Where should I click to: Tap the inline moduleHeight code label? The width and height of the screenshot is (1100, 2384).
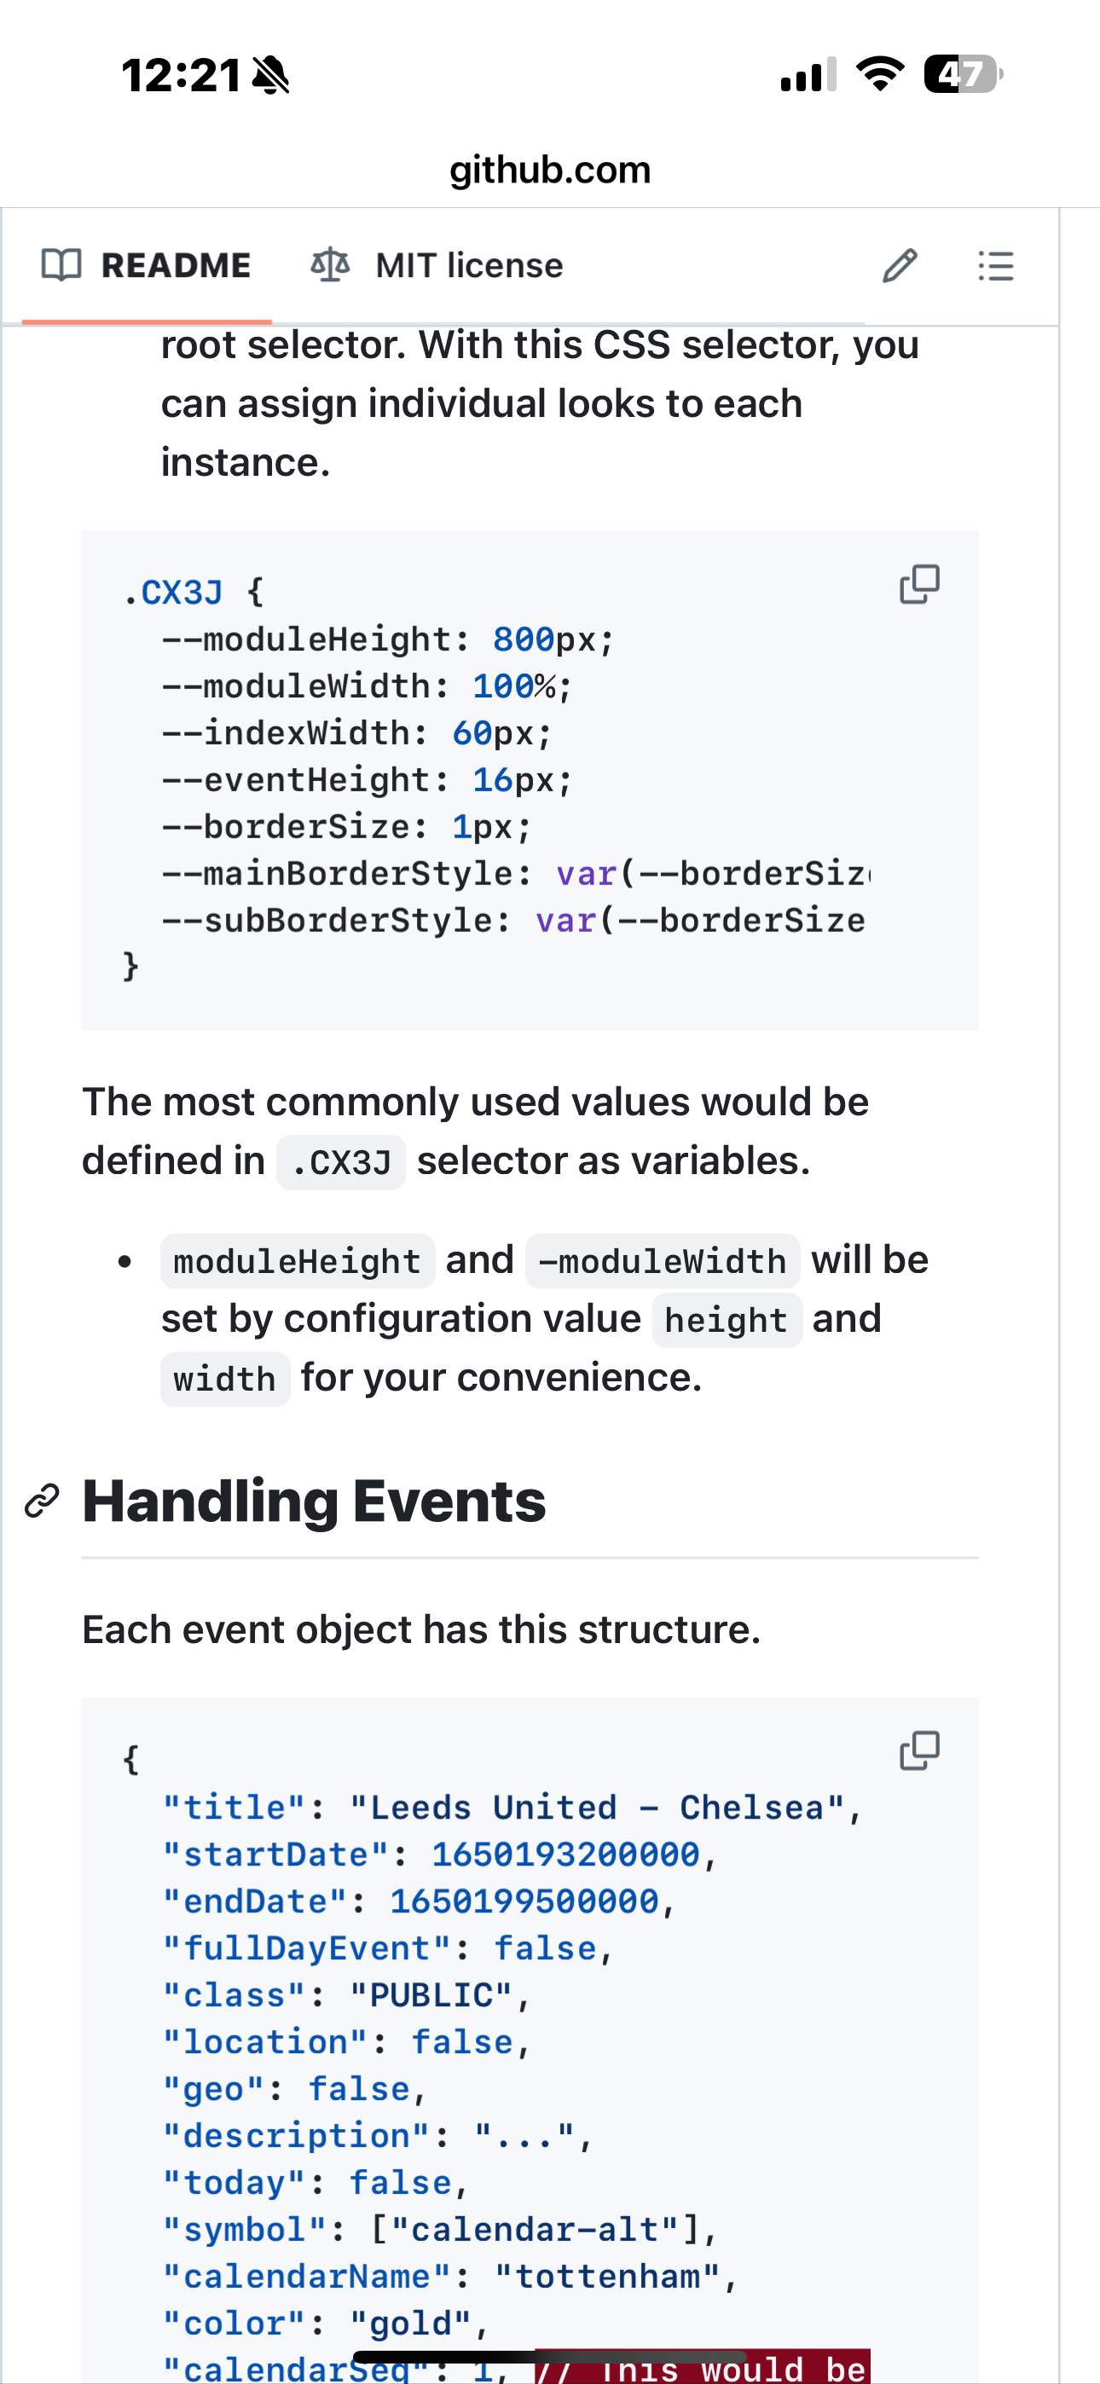(298, 1261)
